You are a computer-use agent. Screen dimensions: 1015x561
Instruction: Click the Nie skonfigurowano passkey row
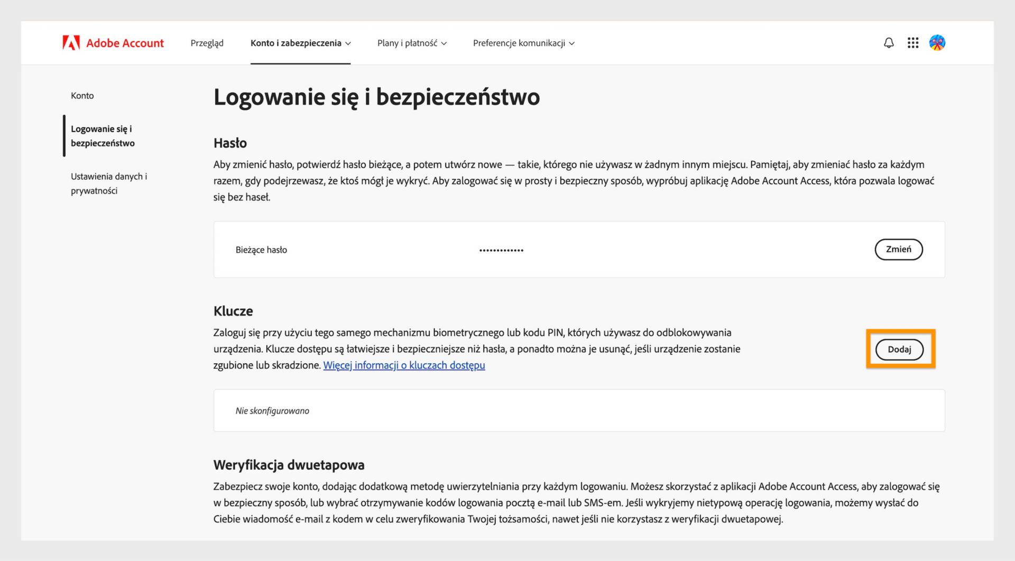click(x=272, y=410)
